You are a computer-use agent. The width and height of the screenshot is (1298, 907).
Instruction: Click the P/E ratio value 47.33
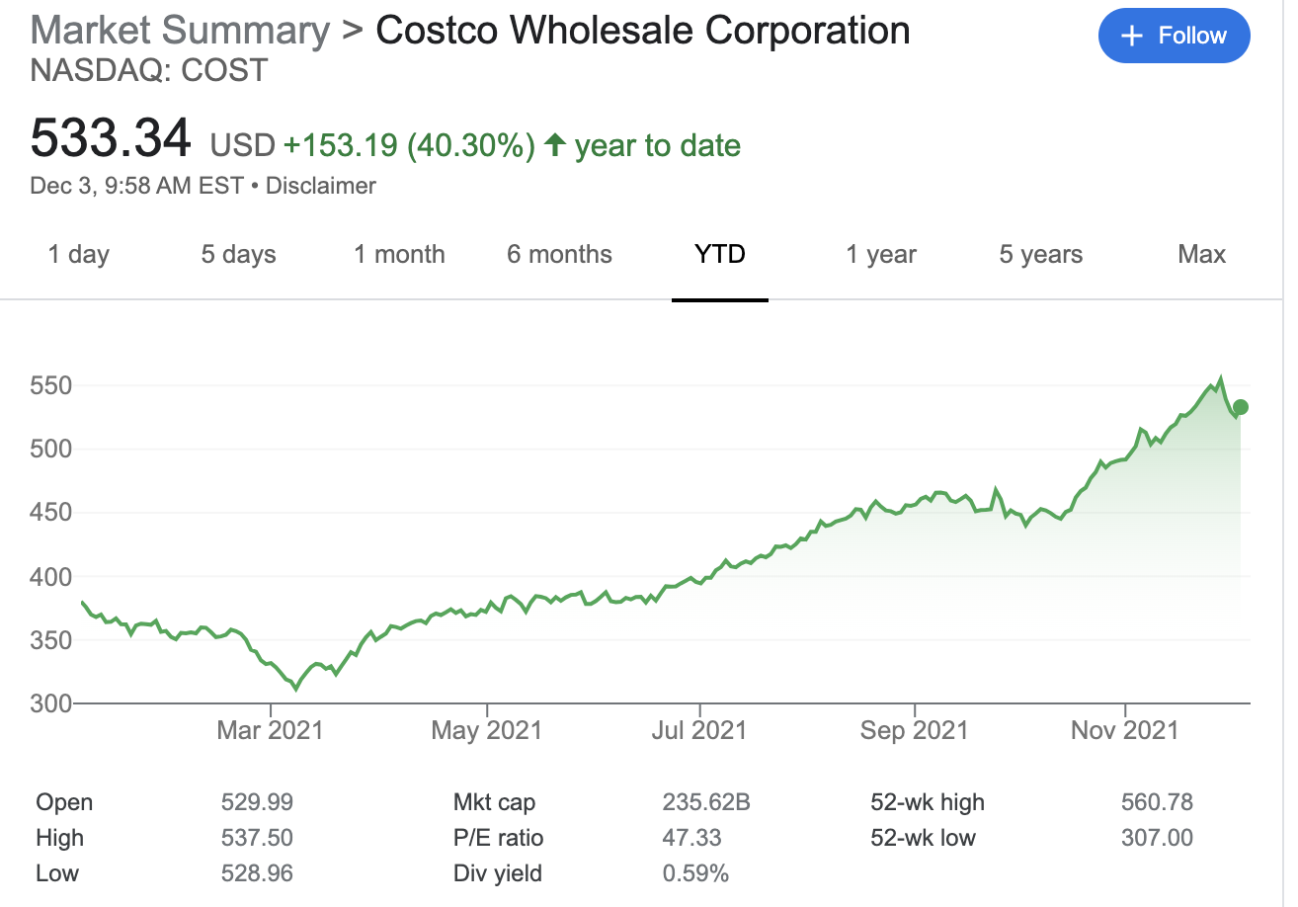coord(691,838)
